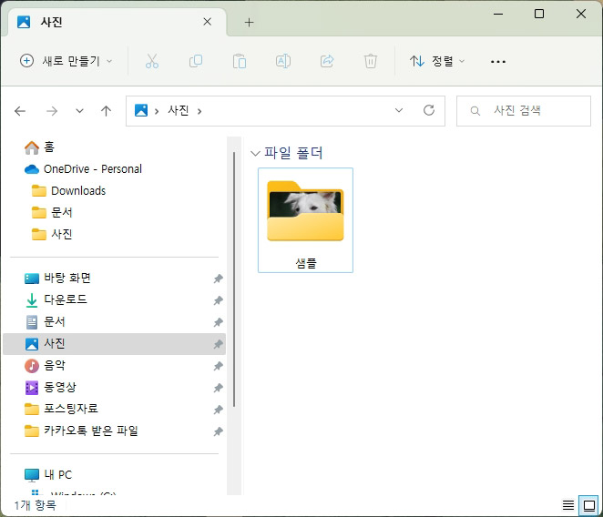Click the Cut (scissors) toolbar icon

pyautogui.click(x=152, y=61)
